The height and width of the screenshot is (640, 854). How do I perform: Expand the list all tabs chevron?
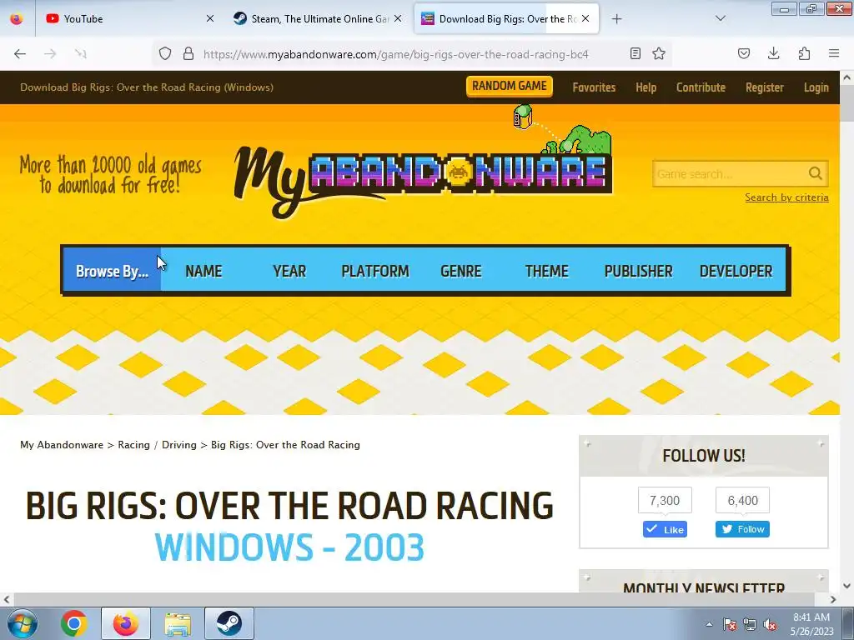coord(721,18)
